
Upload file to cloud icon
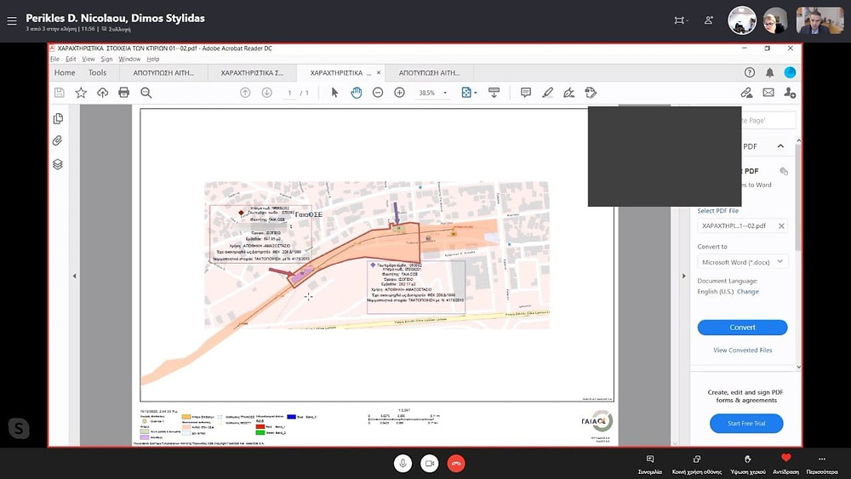[x=103, y=93]
